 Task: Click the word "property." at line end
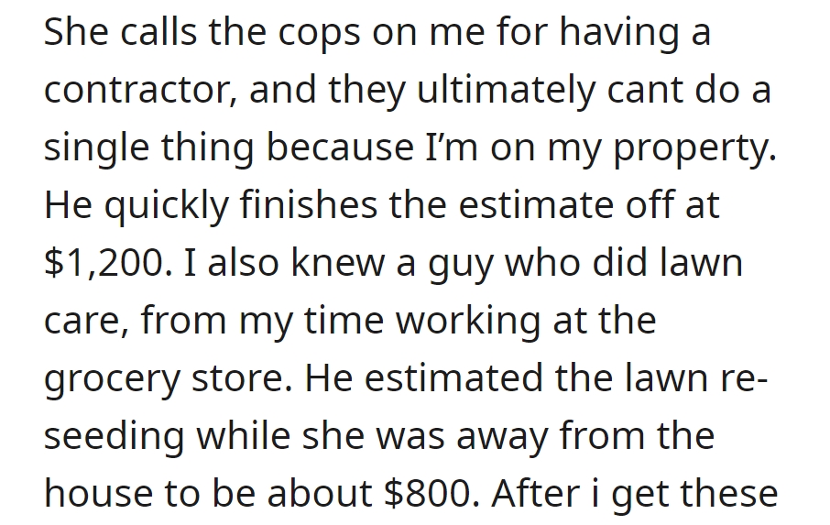click(x=694, y=149)
